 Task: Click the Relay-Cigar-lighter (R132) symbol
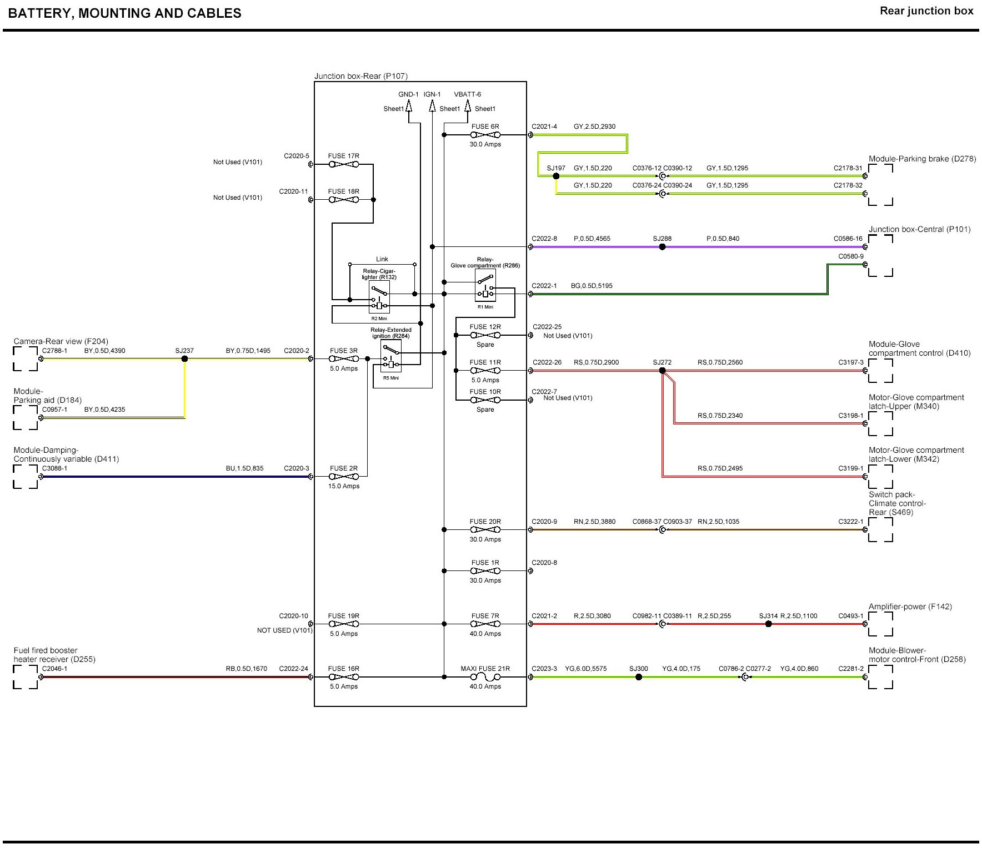[379, 297]
